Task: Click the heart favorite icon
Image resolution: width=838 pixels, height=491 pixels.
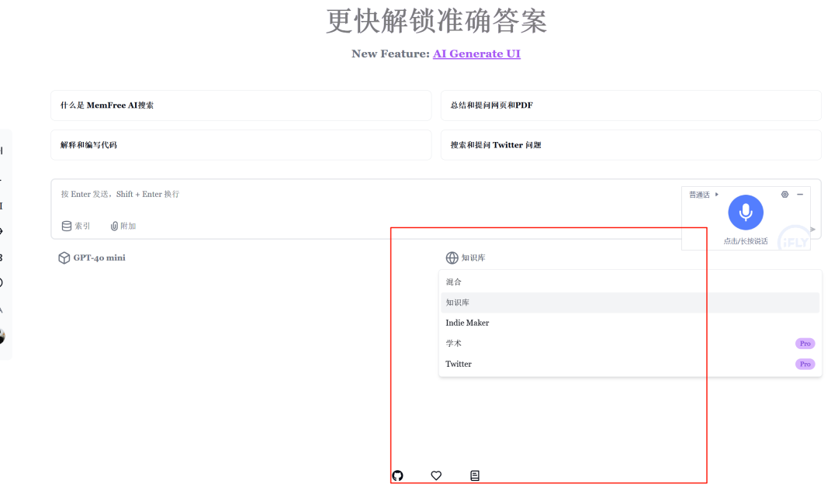Action: click(436, 475)
